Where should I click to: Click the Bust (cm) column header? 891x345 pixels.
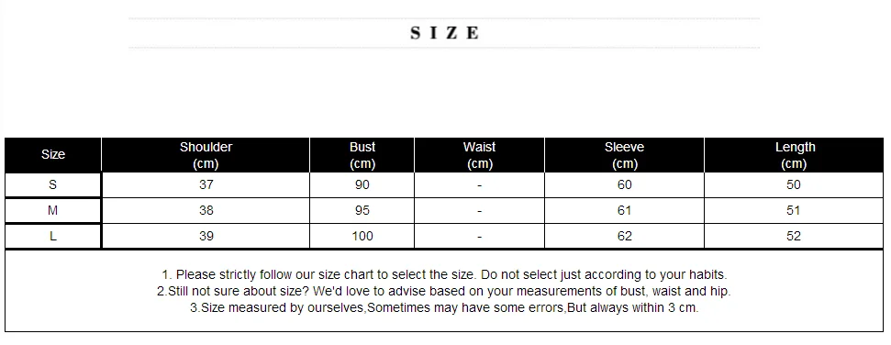click(x=362, y=155)
